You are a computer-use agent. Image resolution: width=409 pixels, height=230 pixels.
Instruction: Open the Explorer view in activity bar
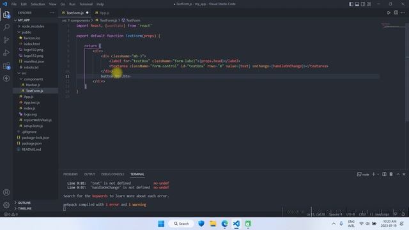point(6,15)
